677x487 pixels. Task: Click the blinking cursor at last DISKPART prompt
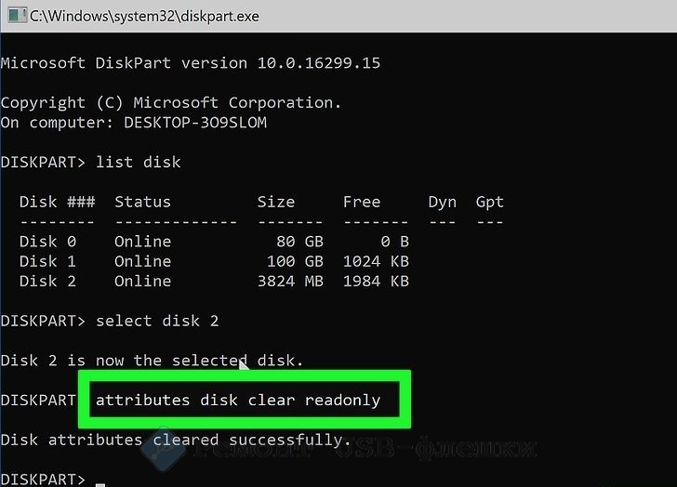100,485
